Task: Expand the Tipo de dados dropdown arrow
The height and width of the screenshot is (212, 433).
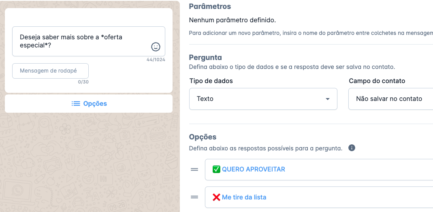Action: [x=328, y=99]
